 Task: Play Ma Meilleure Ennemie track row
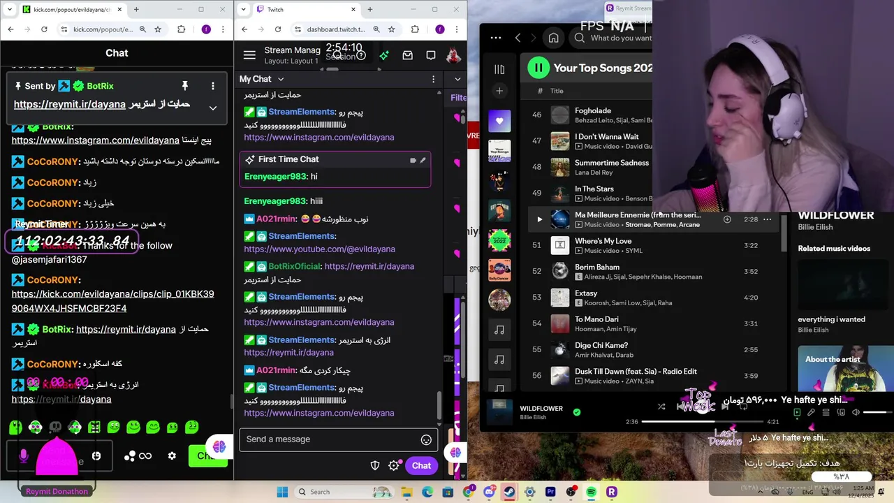pos(539,219)
